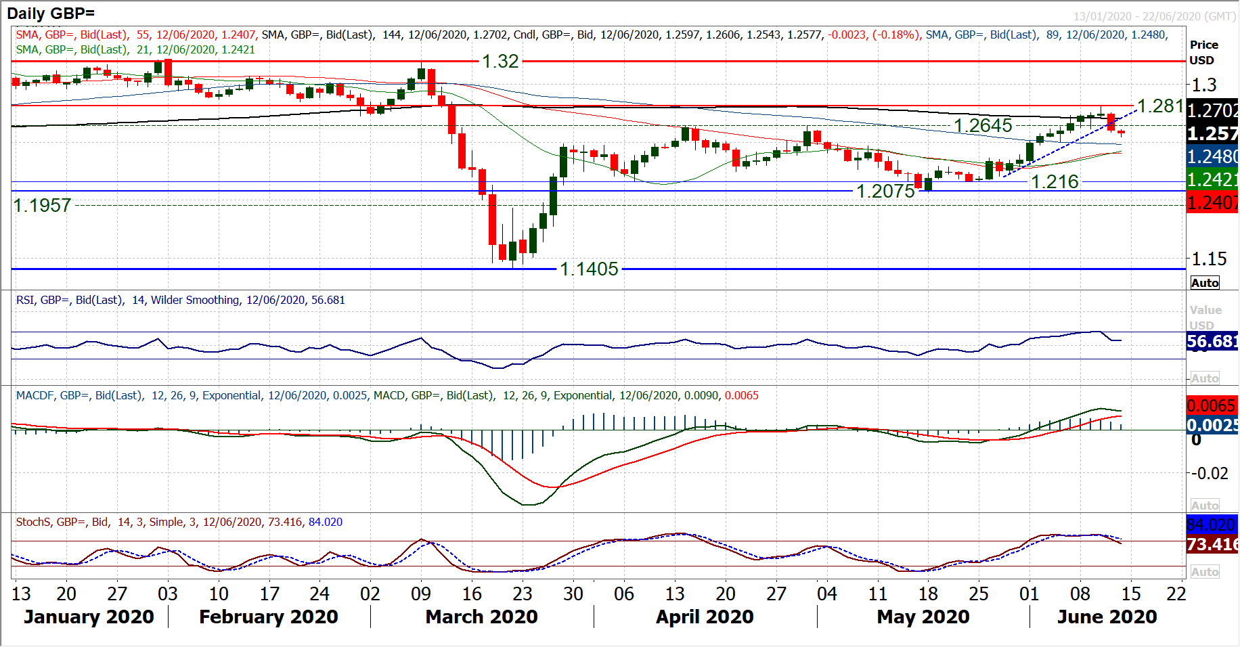Click the 1.1957 dashed level label
Image resolution: width=1240 pixels, height=647 pixels.
[43, 206]
